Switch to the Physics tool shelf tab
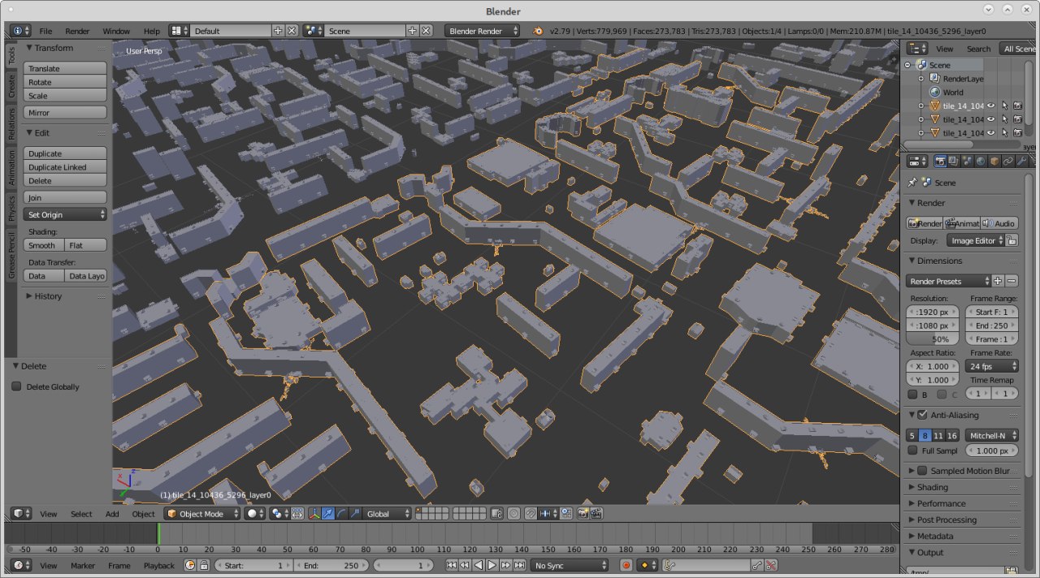 pos(11,208)
